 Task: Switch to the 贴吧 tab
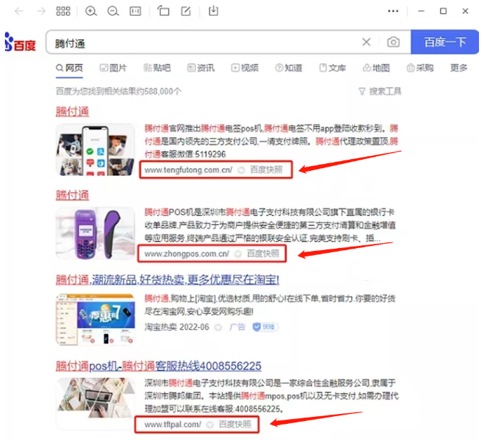[157, 68]
